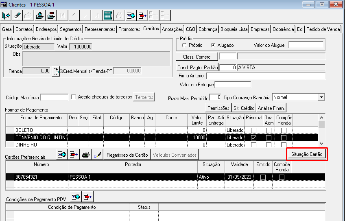Click the top toolbar remove row icon
Screen dimensions: 345x221
[x=142, y=15]
